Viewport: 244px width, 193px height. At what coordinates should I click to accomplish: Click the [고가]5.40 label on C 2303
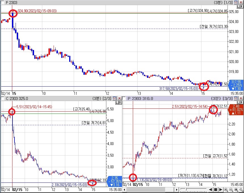[x=81, y=109]
